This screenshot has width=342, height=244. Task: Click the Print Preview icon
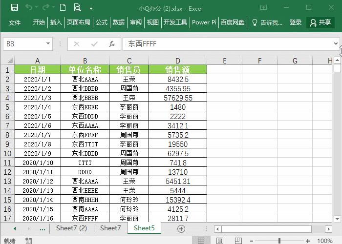tap(77, 7)
